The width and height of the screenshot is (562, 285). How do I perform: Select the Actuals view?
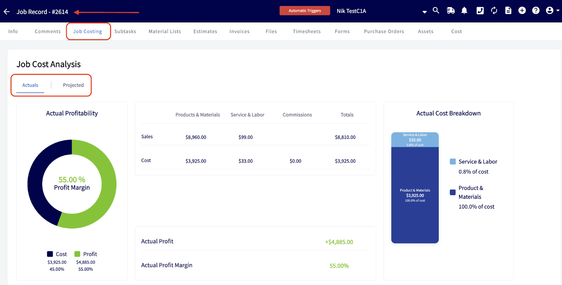[30, 85]
